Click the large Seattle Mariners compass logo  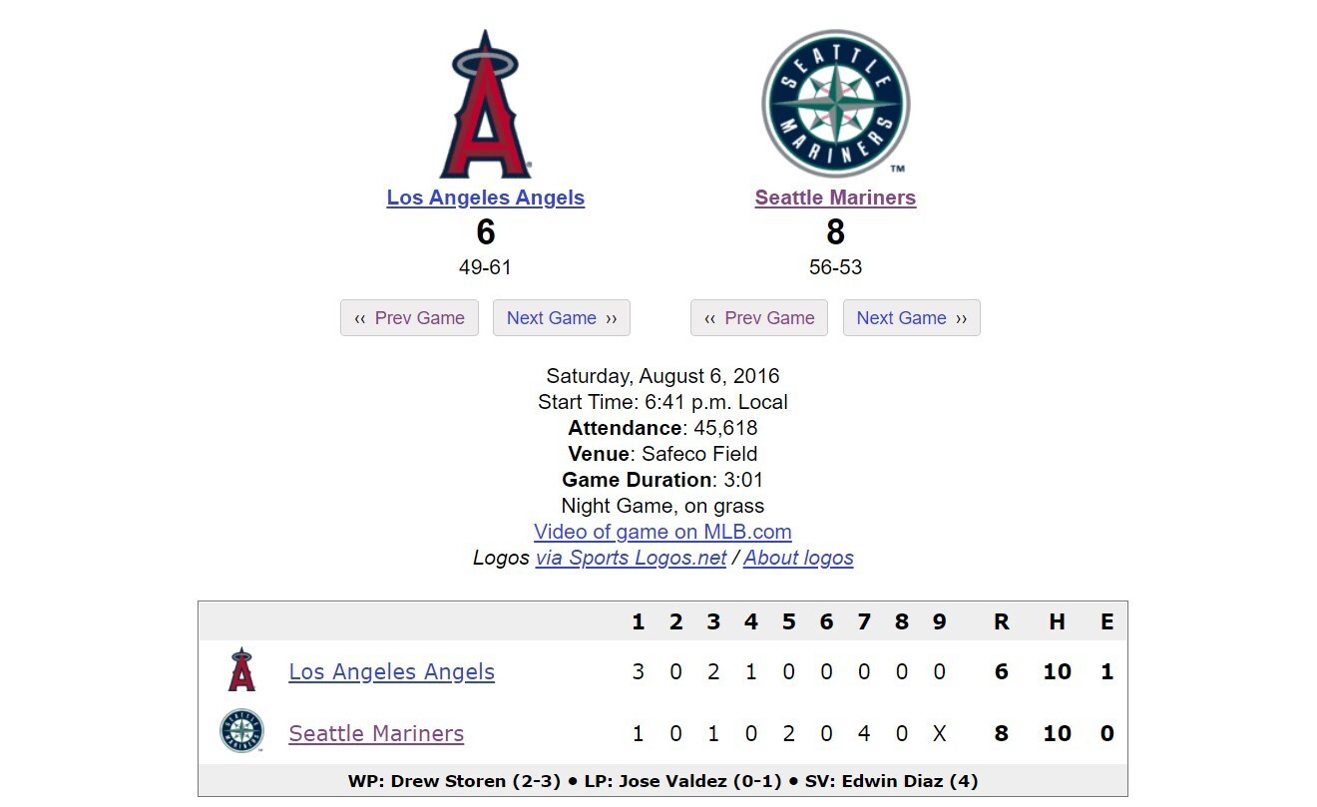[x=835, y=104]
